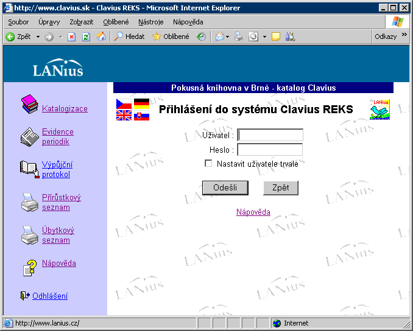Click the newspaper icon for Evidence periodik
Image resolution: width=413 pixels, height=331 pixels.
(x=29, y=137)
